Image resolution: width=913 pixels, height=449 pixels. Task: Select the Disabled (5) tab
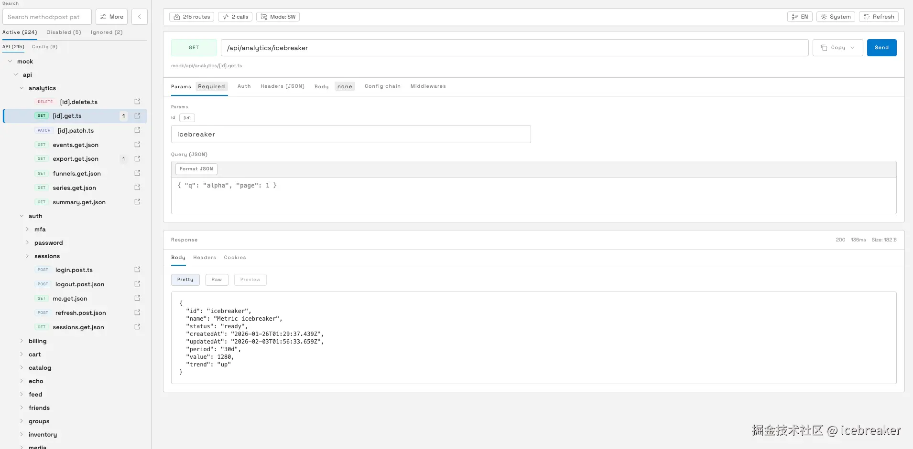pyautogui.click(x=64, y=32)
